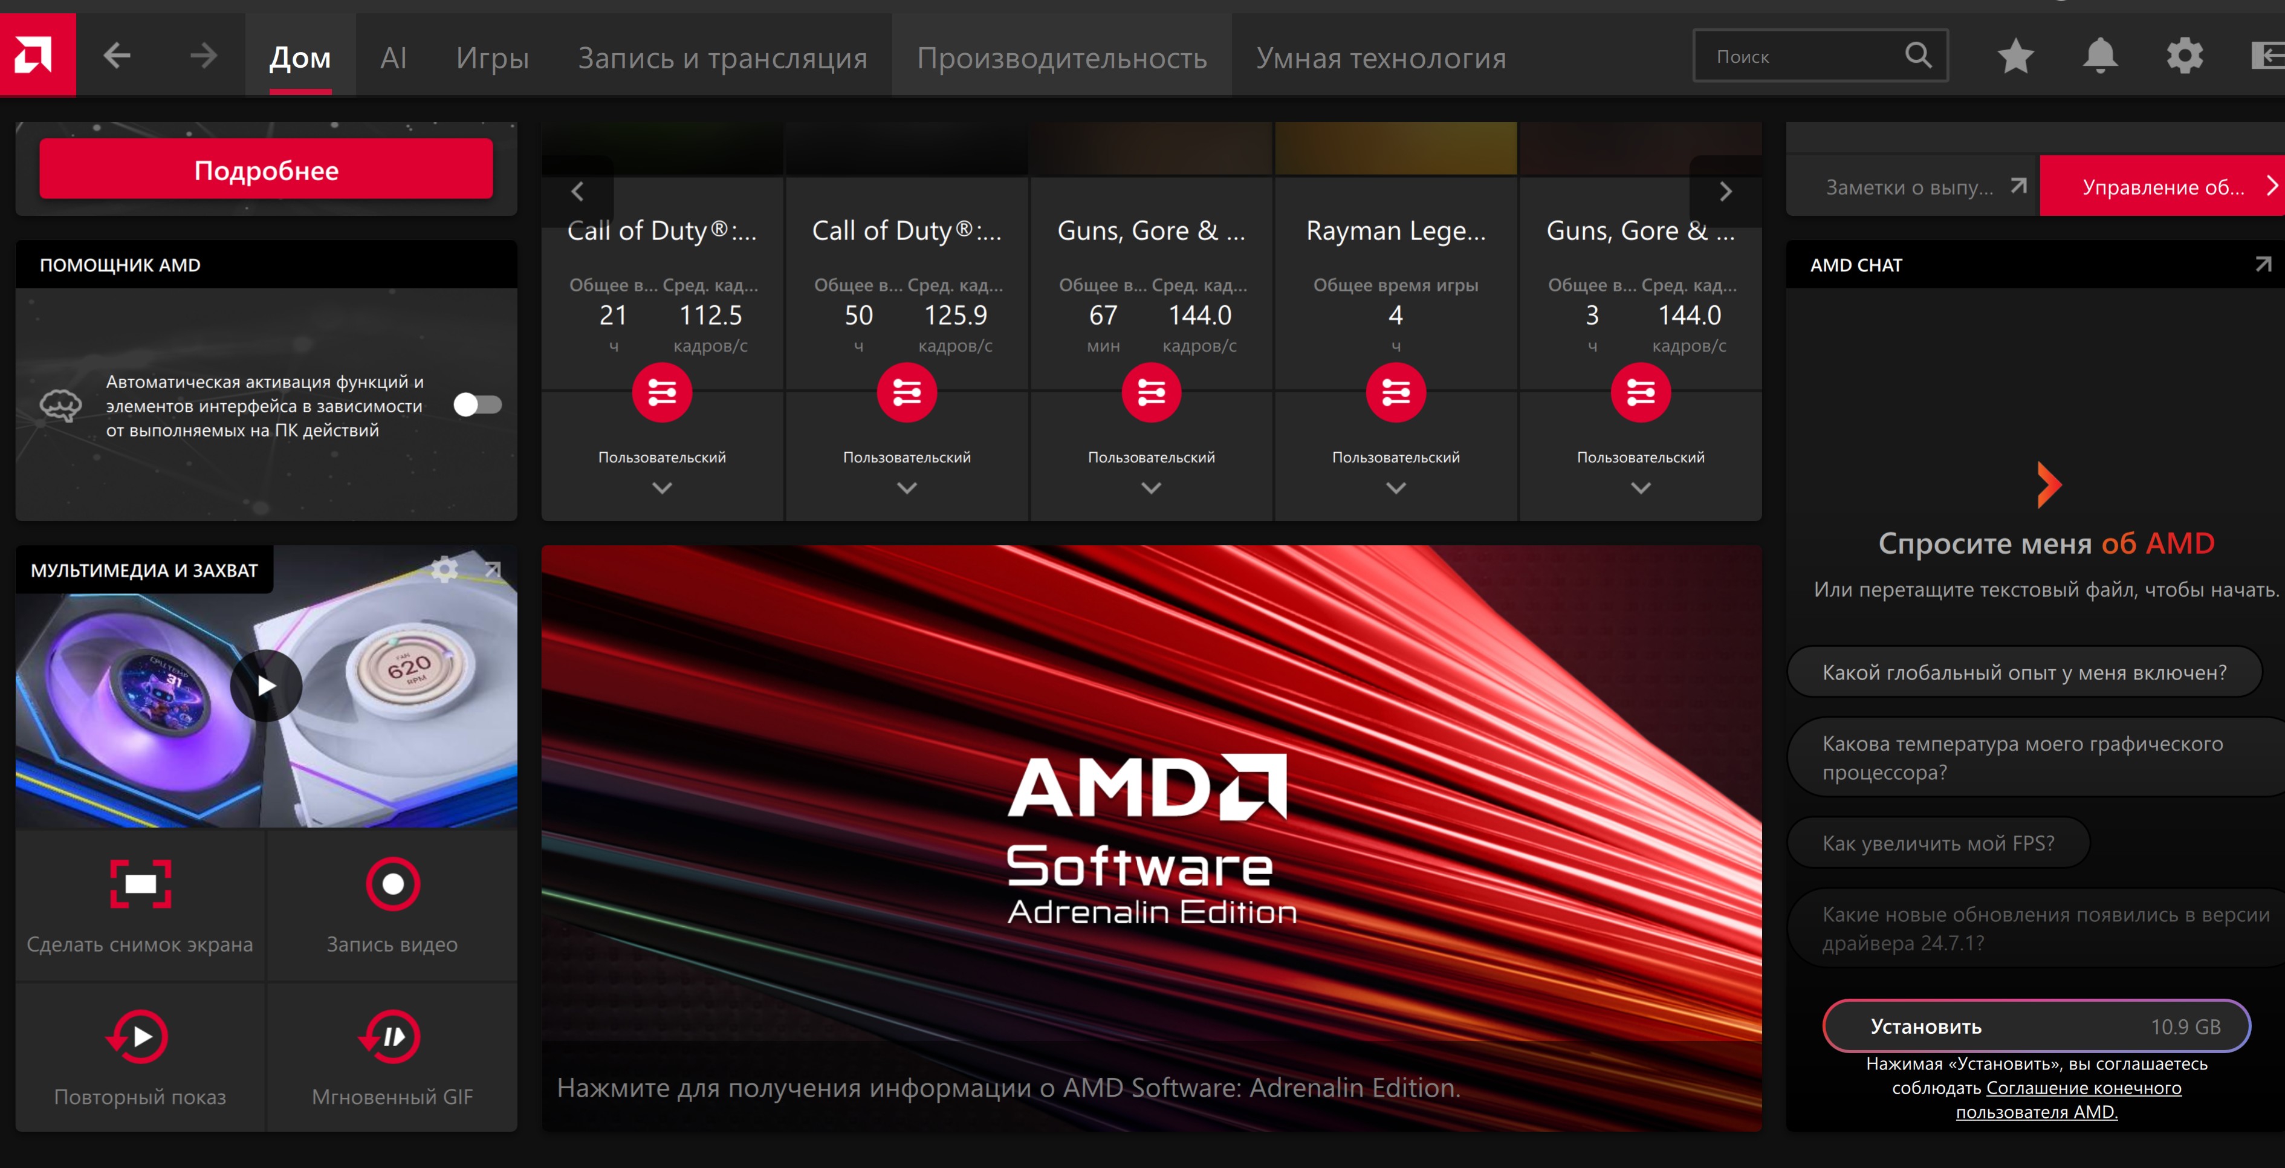Ask about graphics processor temperature suggestion
The image size is (2285, 1168).
click(2037, 758)
